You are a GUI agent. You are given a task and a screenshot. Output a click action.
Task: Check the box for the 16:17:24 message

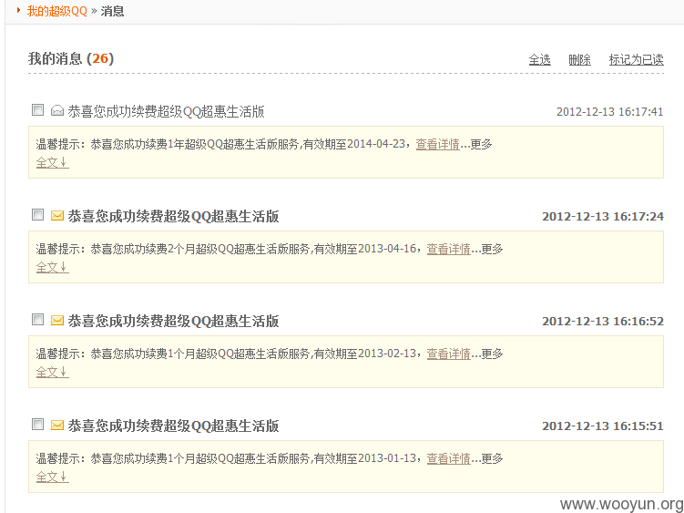38,215
